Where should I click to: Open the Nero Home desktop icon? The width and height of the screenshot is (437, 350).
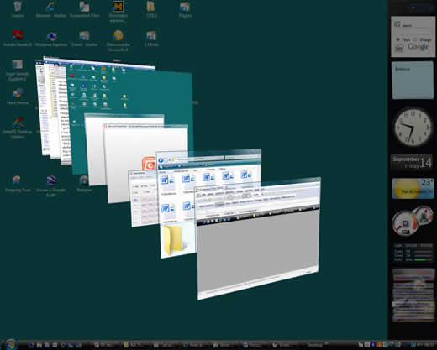click(18, 97)
